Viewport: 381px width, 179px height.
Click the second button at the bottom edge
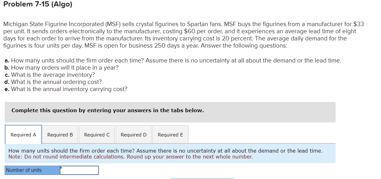click(202, 178)
